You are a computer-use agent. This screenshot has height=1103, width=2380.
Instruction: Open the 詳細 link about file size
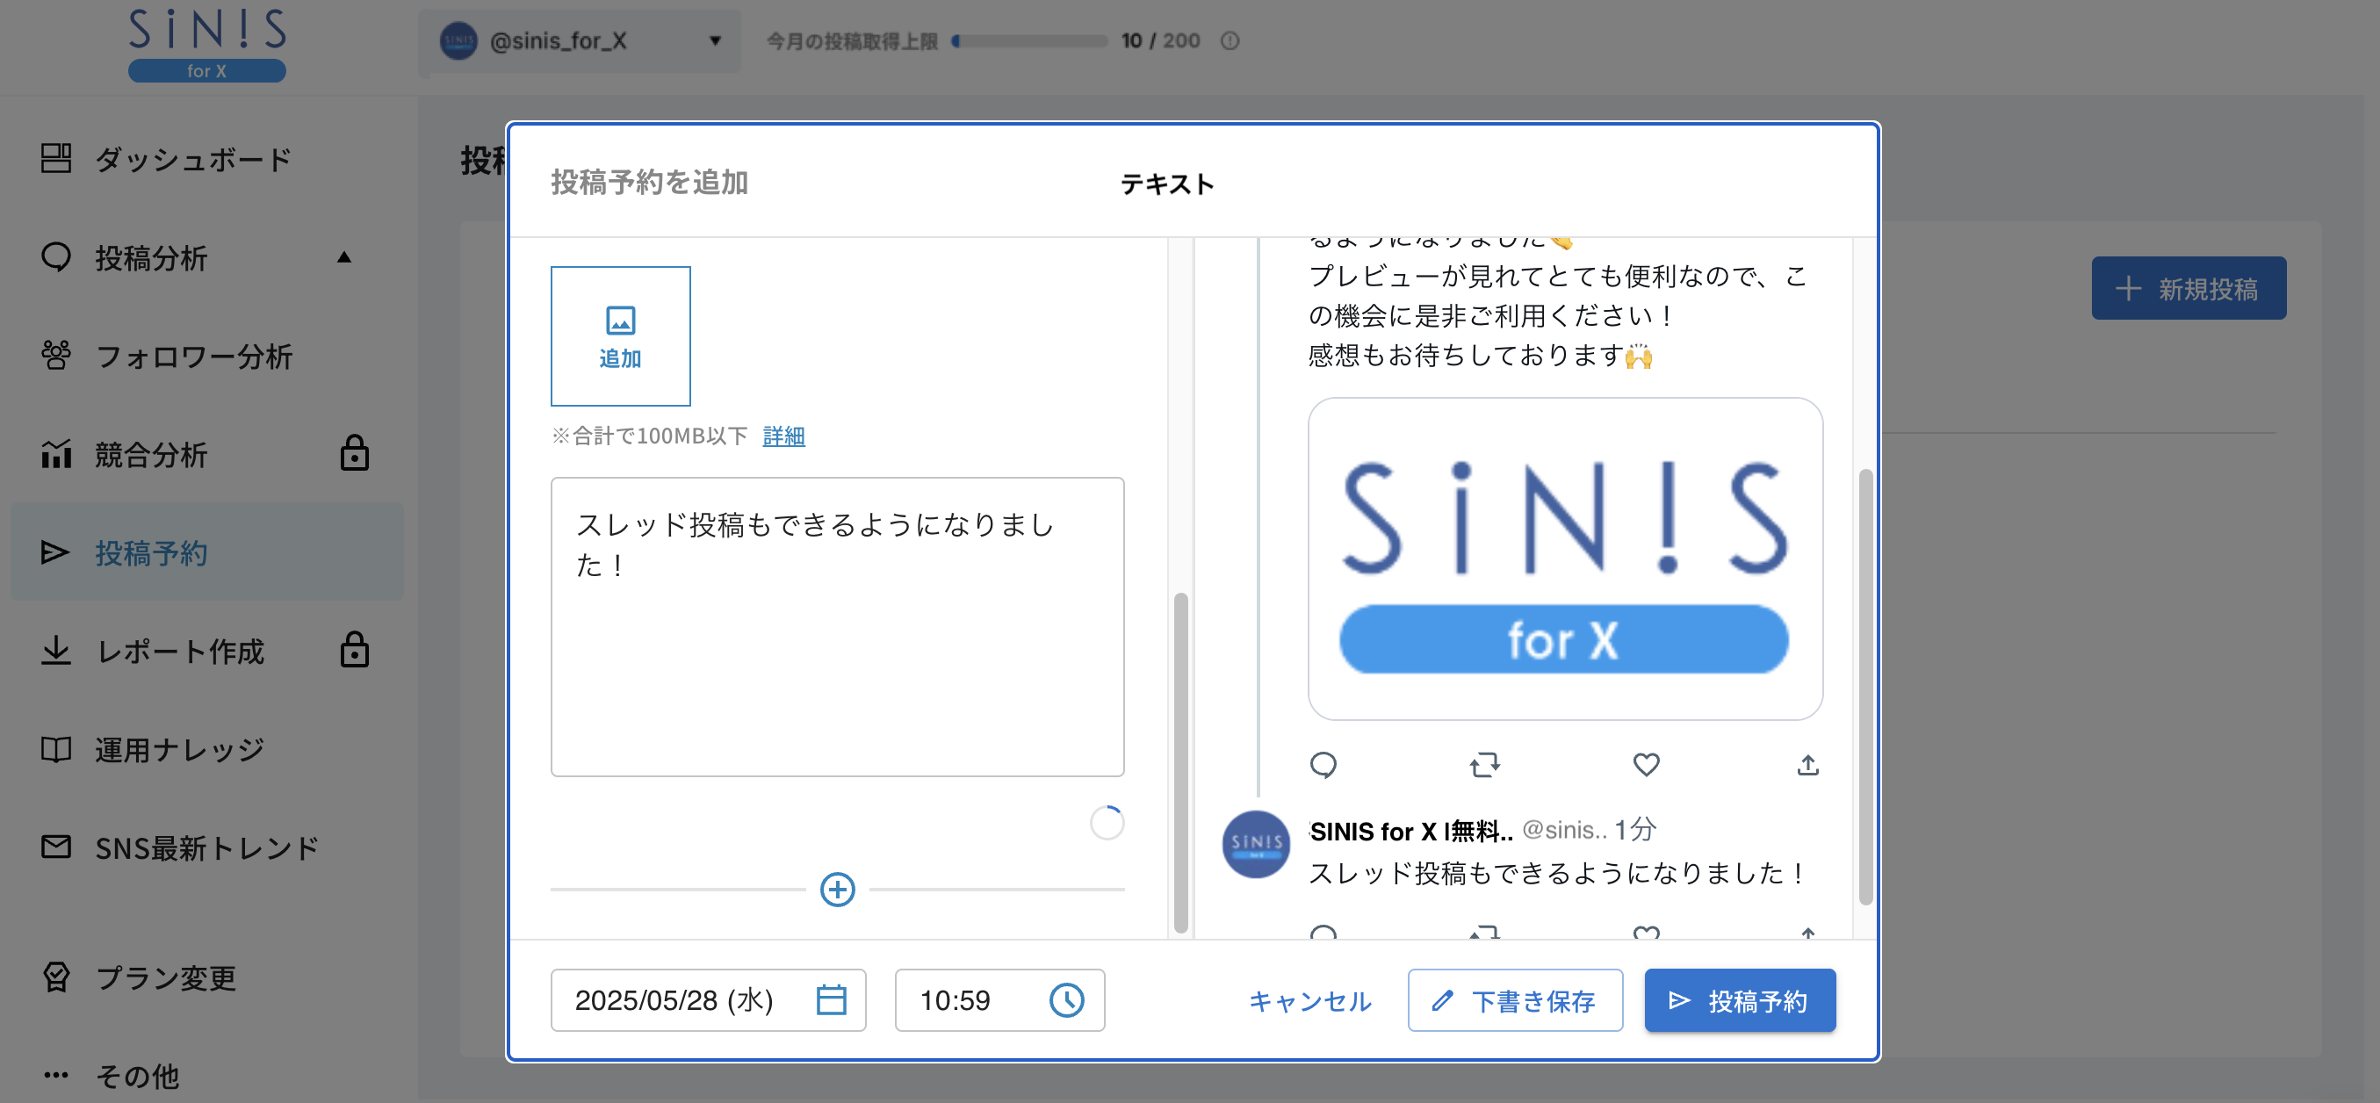[x=783, y=436]
